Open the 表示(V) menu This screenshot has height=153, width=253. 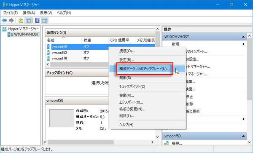click(x=46, y=13)
